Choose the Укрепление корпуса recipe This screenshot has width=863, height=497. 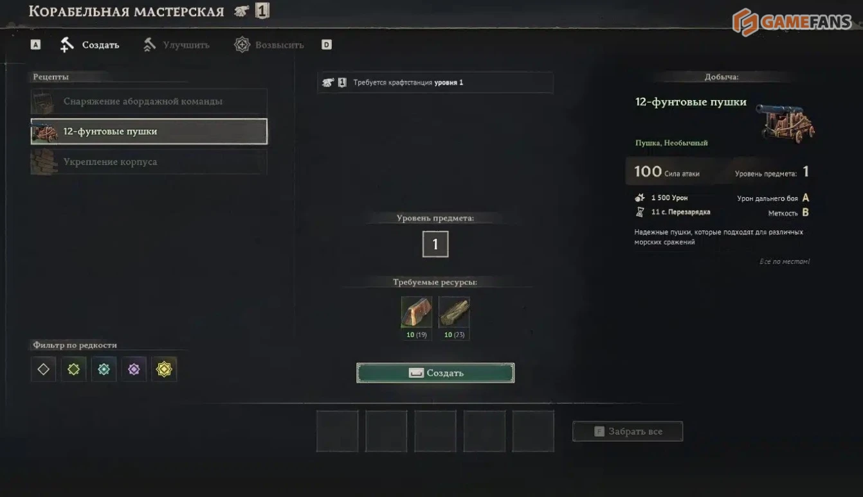149,162
